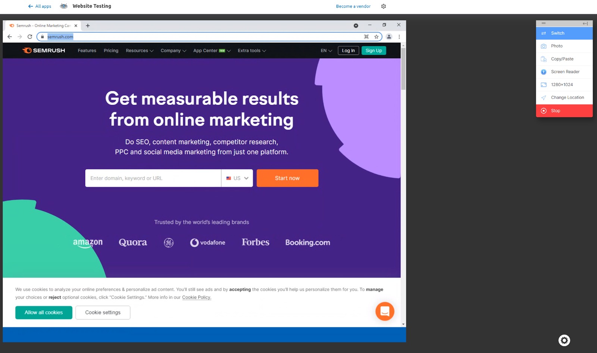Select the 1280×1024 resolution option
The height and width of the screenshot is (353, 597).
click(x=561, y=85)
